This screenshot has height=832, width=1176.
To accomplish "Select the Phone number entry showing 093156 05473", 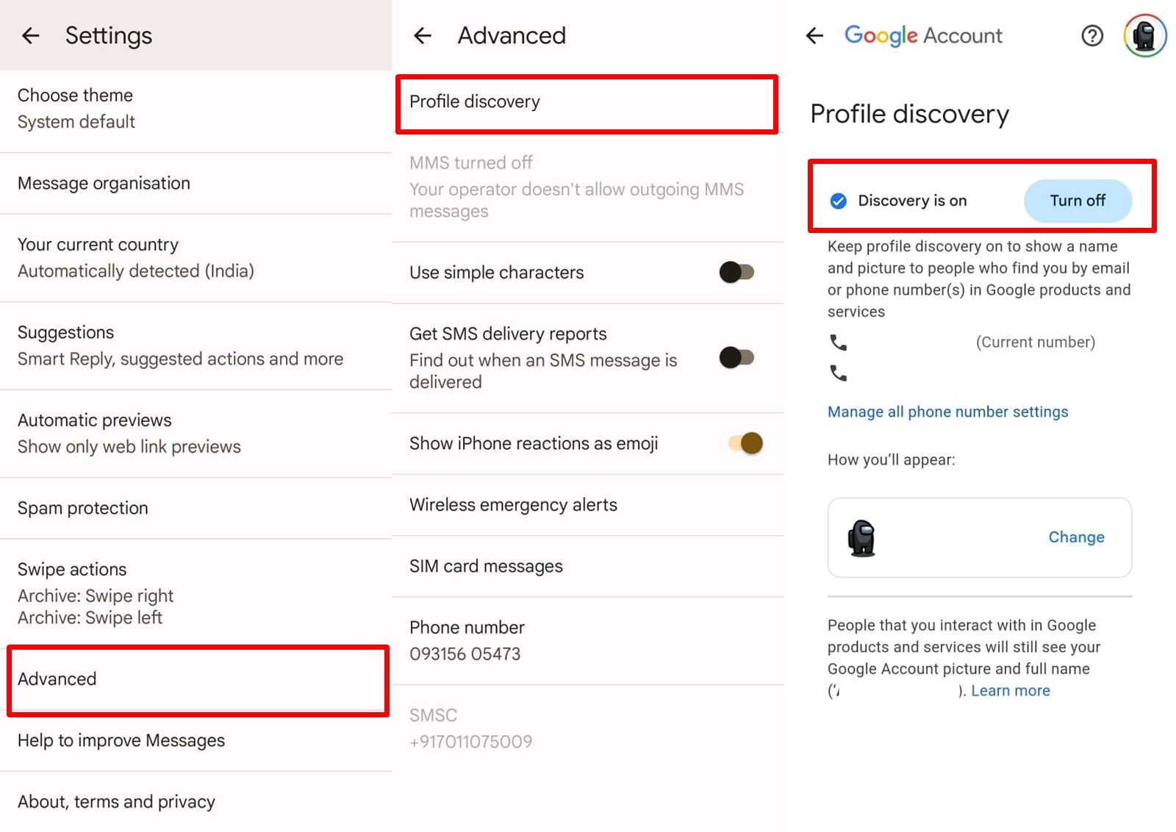I will [467, 639].
